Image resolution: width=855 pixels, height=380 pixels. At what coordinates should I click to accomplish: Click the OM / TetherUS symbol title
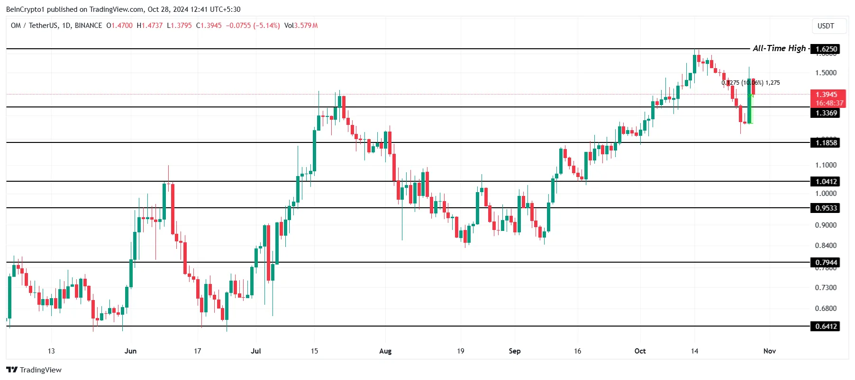pos(56,26)
